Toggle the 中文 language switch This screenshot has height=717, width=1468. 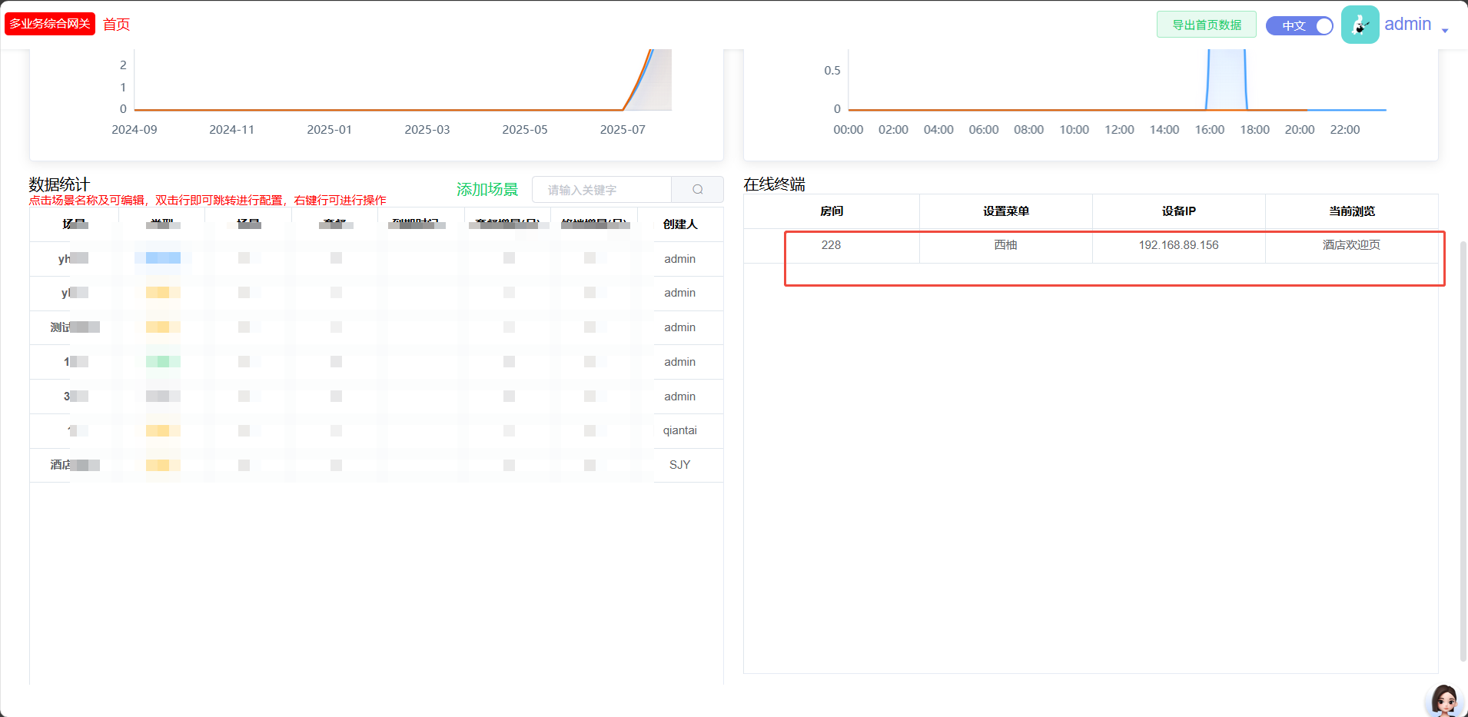coord(1299,25)
